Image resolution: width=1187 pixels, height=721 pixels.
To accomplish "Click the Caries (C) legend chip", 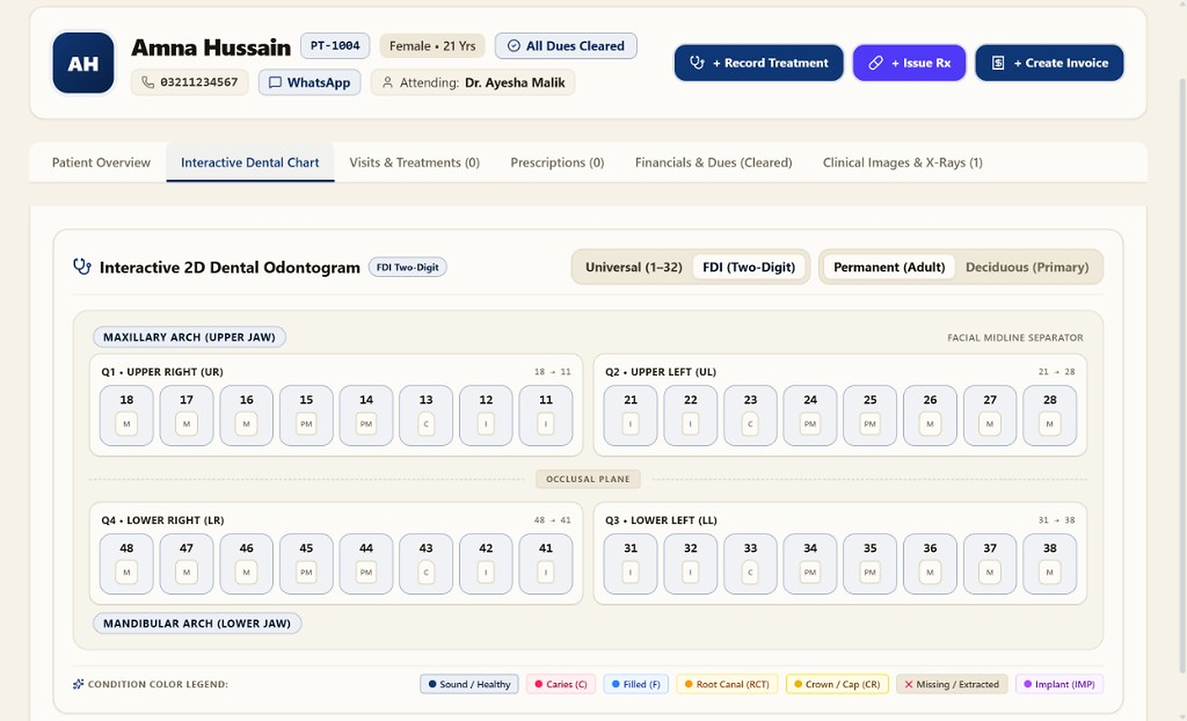I will (x=560, y=684).
